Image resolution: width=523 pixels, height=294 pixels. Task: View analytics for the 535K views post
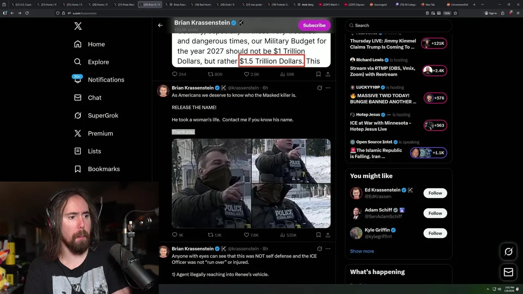tap(288, 235)
